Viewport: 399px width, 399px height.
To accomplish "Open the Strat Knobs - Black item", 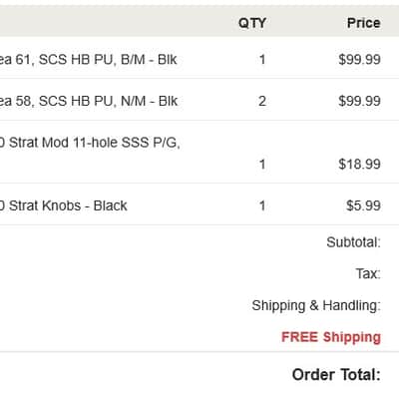I will point(63,205).
